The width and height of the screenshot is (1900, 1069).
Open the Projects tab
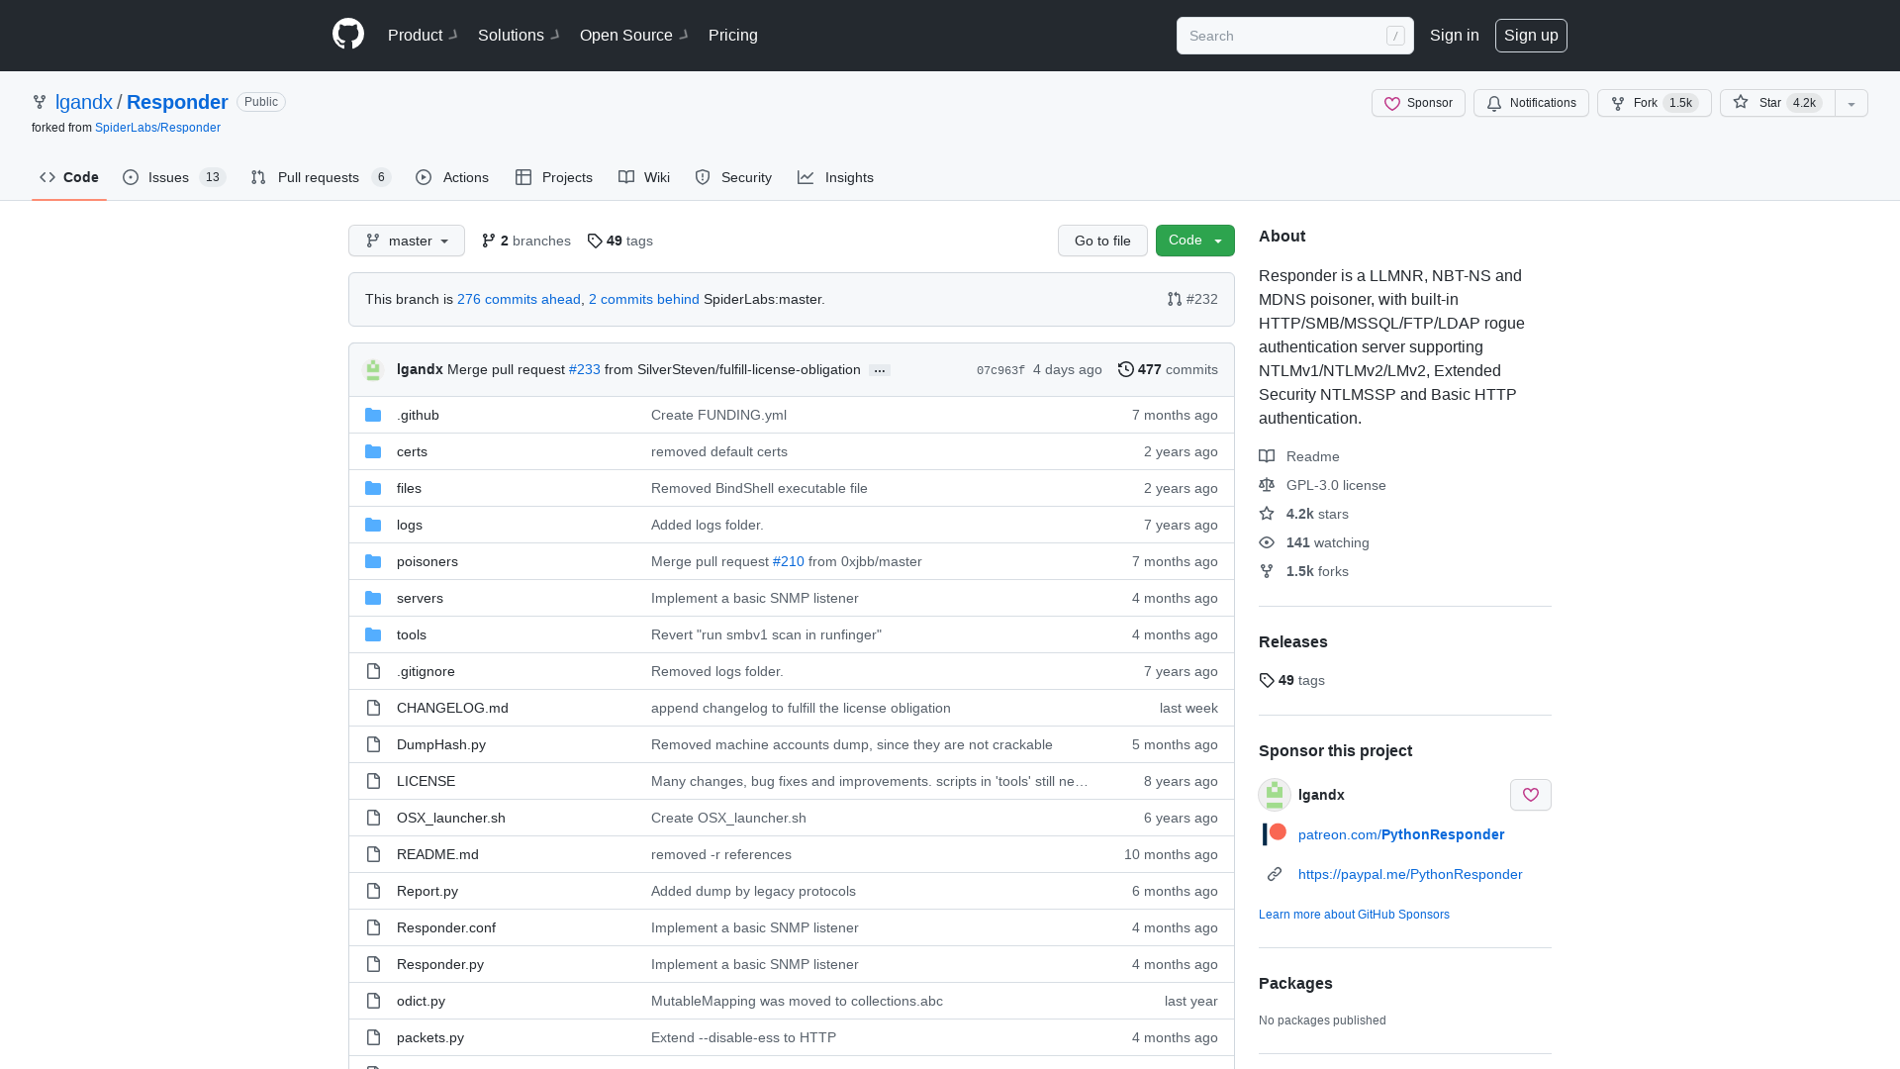click(x=554, y=177)
